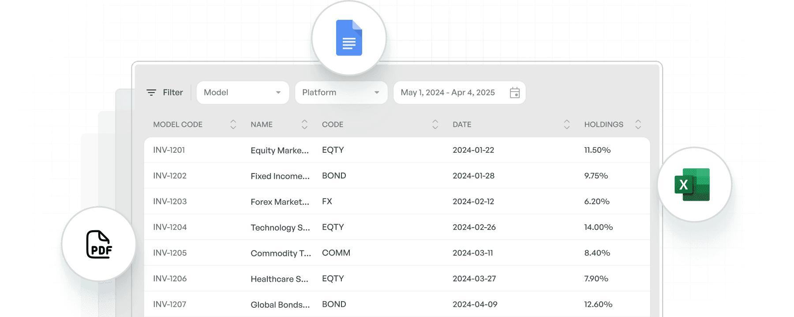
Task: Click the NAME column header
Action: [262, 125]
